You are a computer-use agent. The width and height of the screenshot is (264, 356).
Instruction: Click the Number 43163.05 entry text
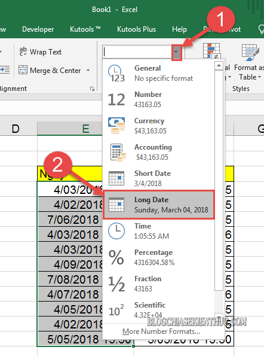point(148,105)
